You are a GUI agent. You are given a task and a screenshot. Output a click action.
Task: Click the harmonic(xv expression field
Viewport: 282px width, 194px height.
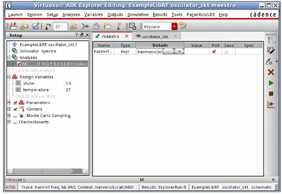[150, 52]
